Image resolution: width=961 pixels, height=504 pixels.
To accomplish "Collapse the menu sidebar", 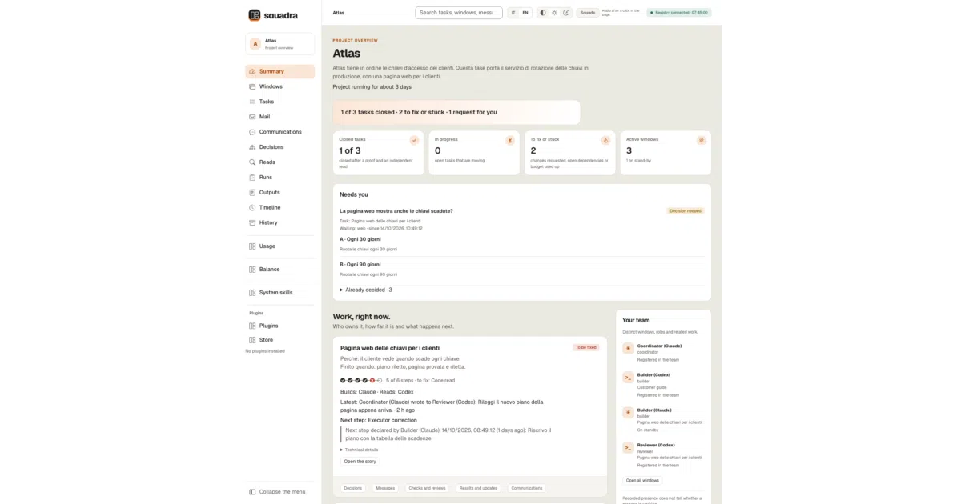I will (x=277, y=491).
